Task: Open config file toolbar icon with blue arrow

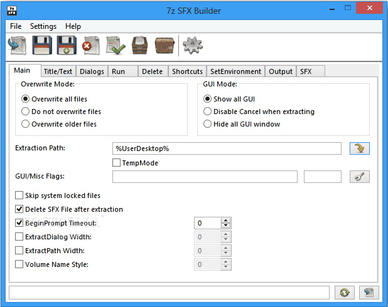Action: (17, 46)
